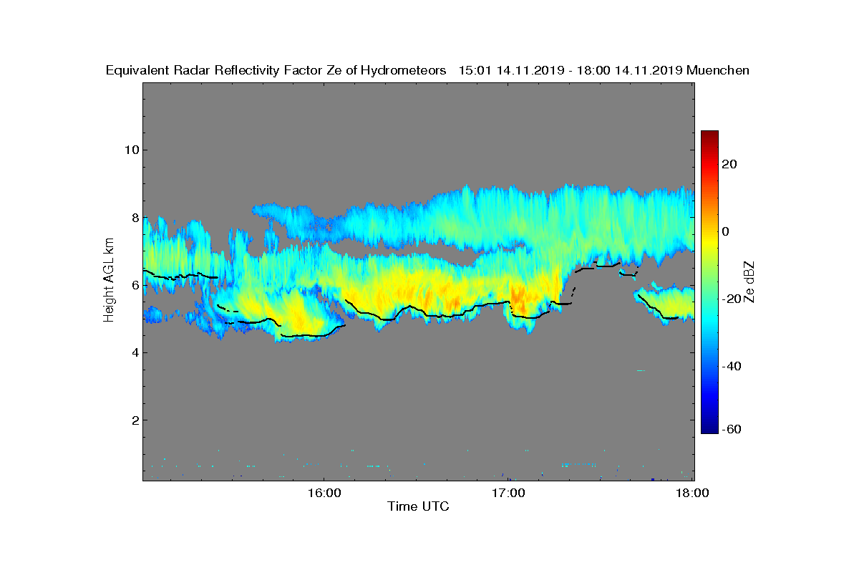Click the colorbar value '0'

(x=726, y=231)
